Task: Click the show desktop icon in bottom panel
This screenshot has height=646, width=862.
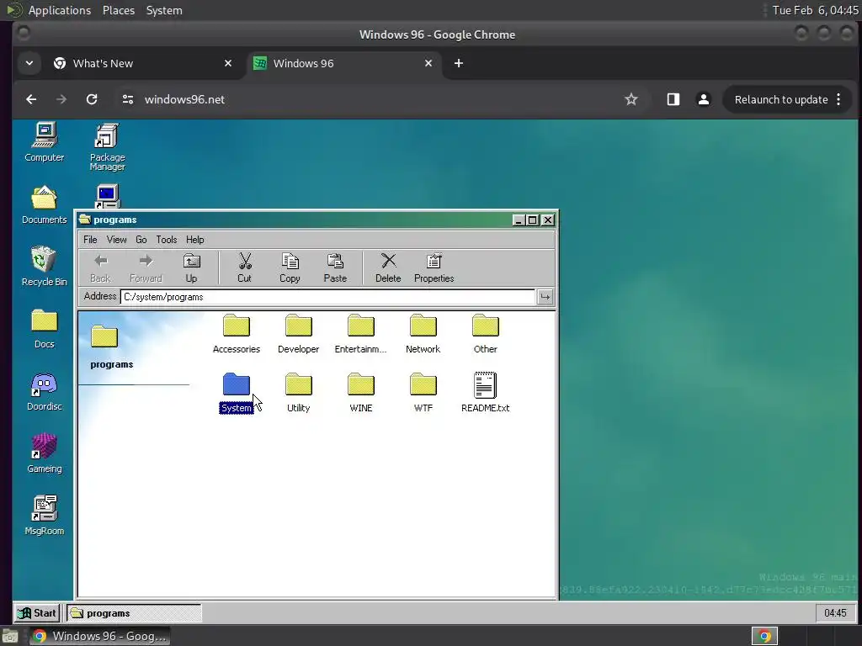Action: tap(10, 637)
